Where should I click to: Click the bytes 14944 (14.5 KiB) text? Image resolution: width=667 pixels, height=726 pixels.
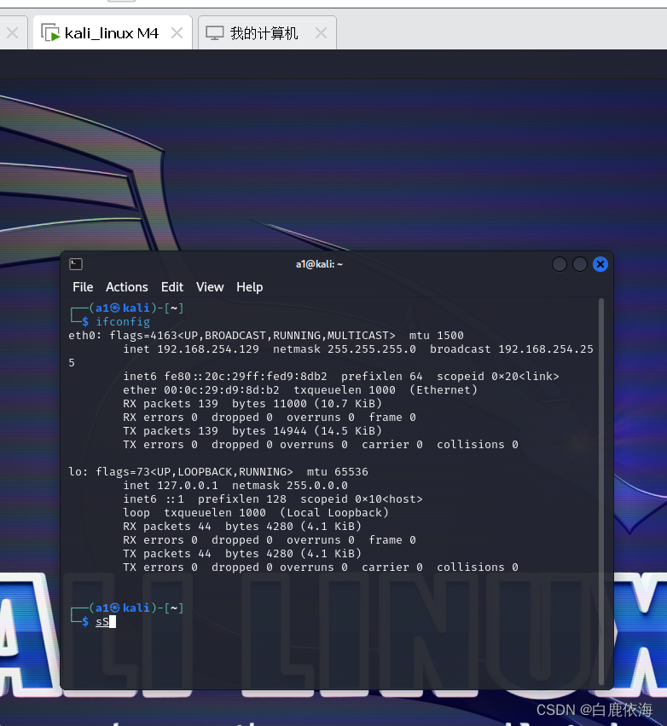[x=307, y=431]
